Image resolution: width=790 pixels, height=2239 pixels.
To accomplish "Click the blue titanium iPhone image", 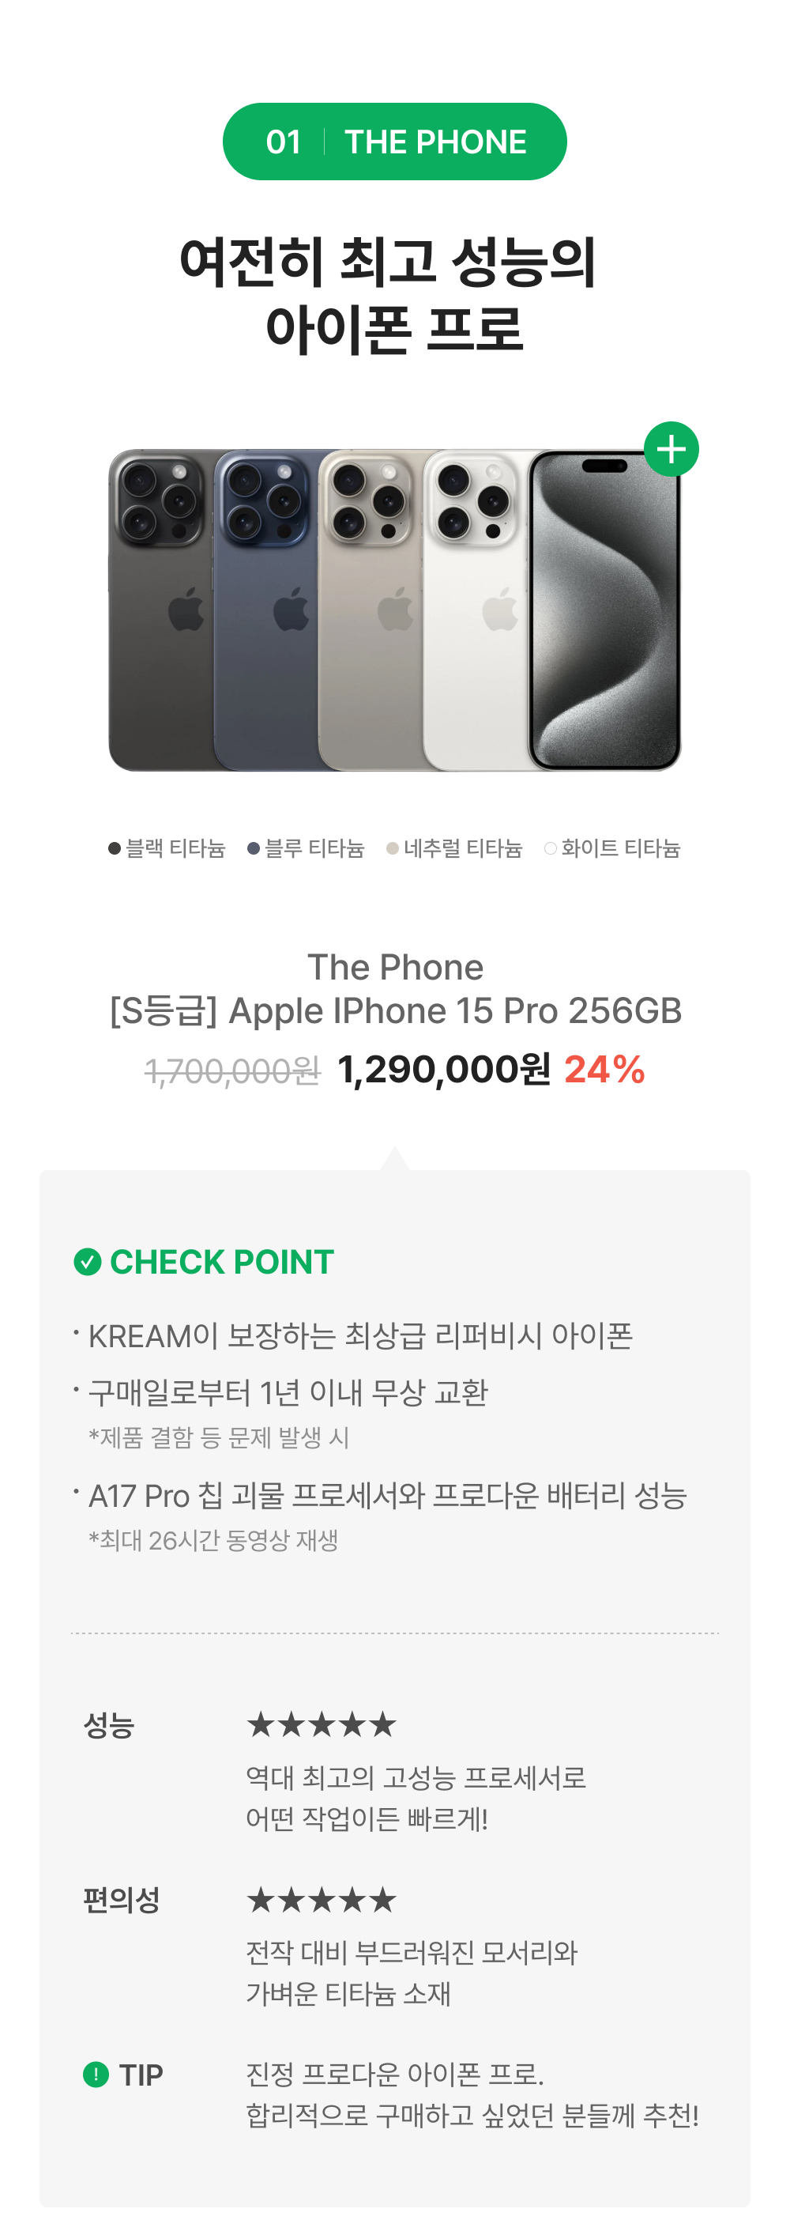I will pyautogui.click(x=266, y=610).
